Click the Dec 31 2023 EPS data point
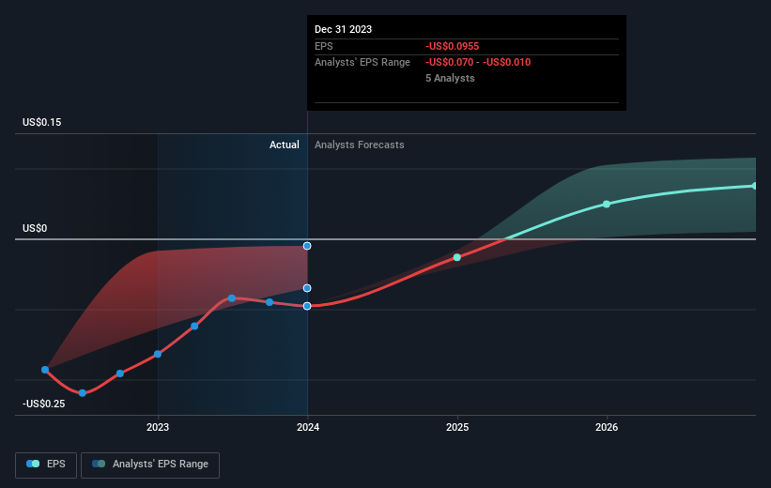Viewport: 771px width, 488px height. click(307, 306)
